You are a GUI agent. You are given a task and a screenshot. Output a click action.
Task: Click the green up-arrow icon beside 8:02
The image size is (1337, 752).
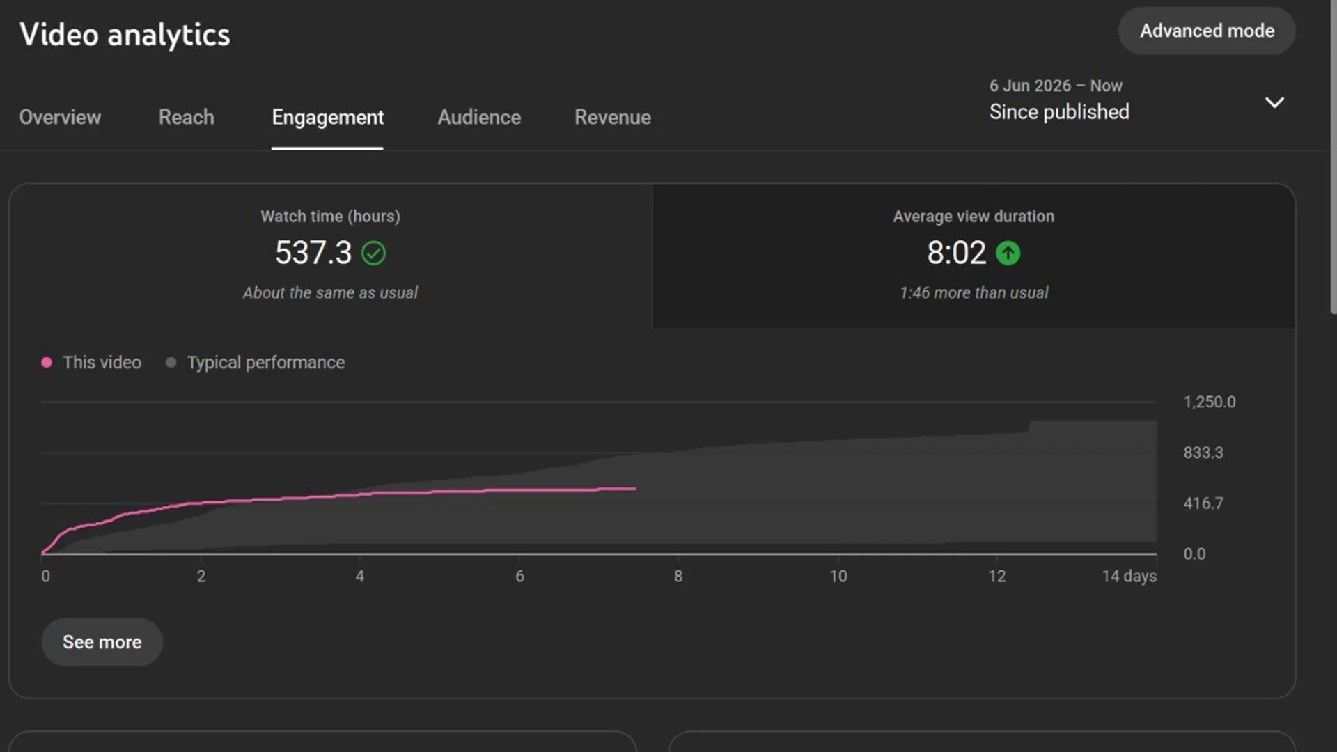pos(1008,253)
